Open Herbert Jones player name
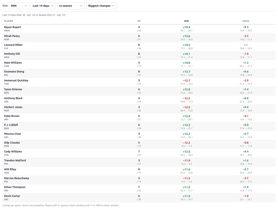Image resolution: width=278 pixels, height=210 pixels. coord(13,107)
